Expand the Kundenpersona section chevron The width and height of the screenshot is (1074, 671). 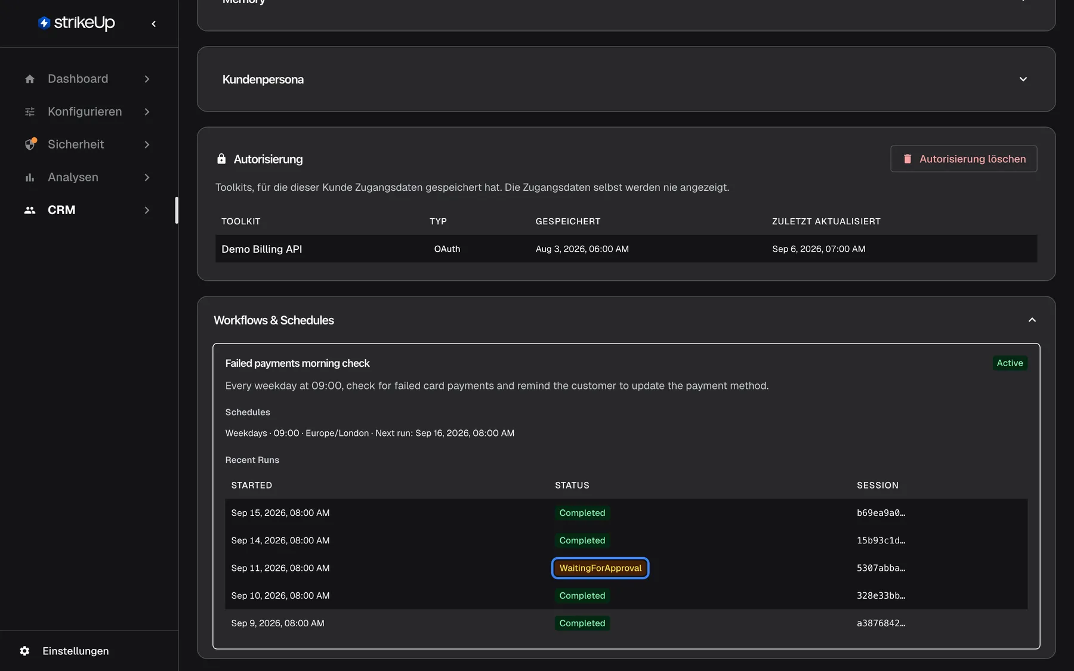(1023, 79)
